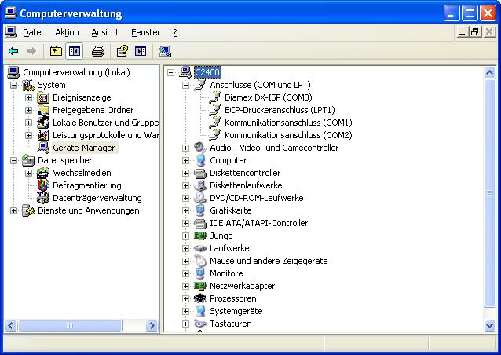Collapse the Datenspeicher node
Viewport: 501px width, 355px height.
(13, 160)
